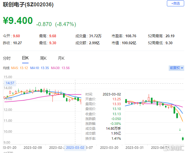Viewport: 186px width, 153px height.
Task: Click the 市盈率 value 108.76
Action: [x=131, y=36]
